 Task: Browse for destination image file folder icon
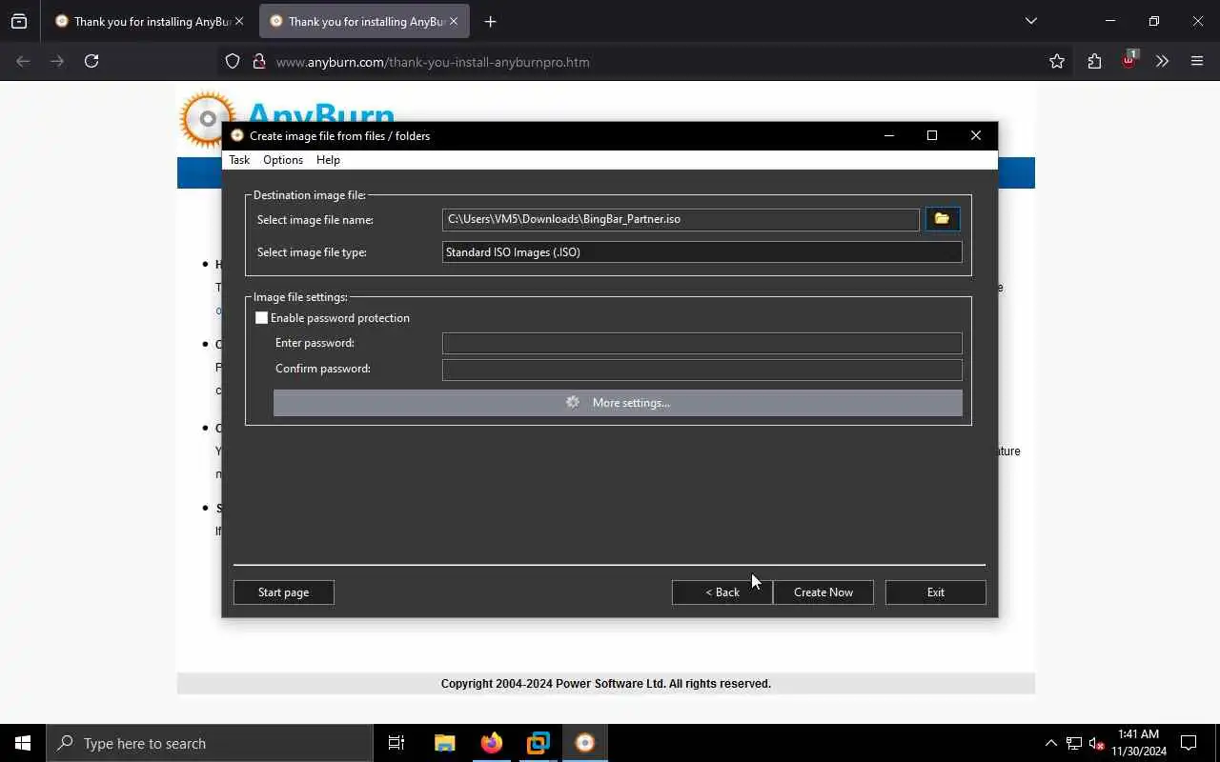click(942, 219)
